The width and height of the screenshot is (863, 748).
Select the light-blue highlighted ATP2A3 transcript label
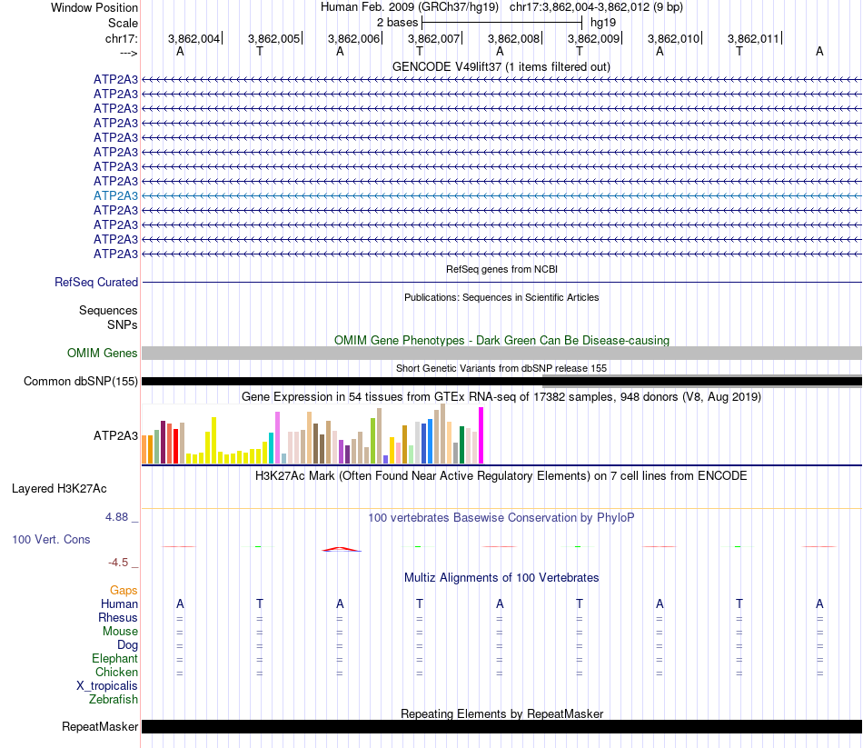115,195
